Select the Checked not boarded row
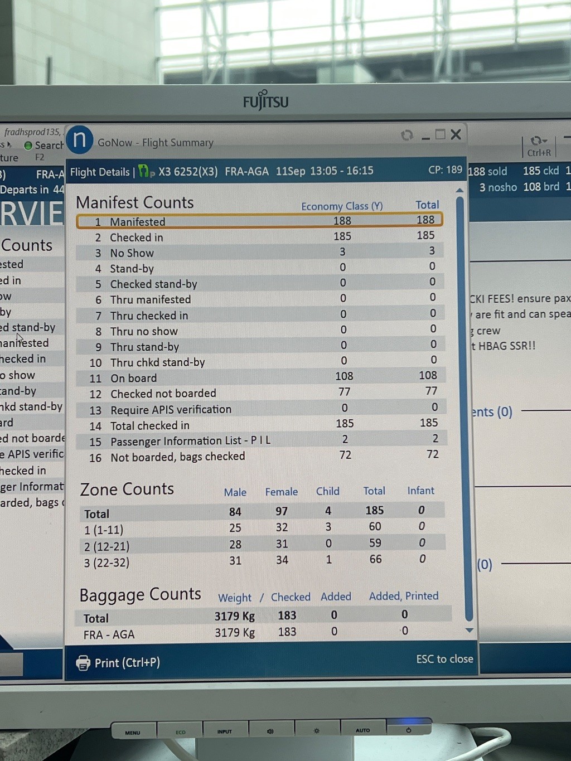 (259, 394)
